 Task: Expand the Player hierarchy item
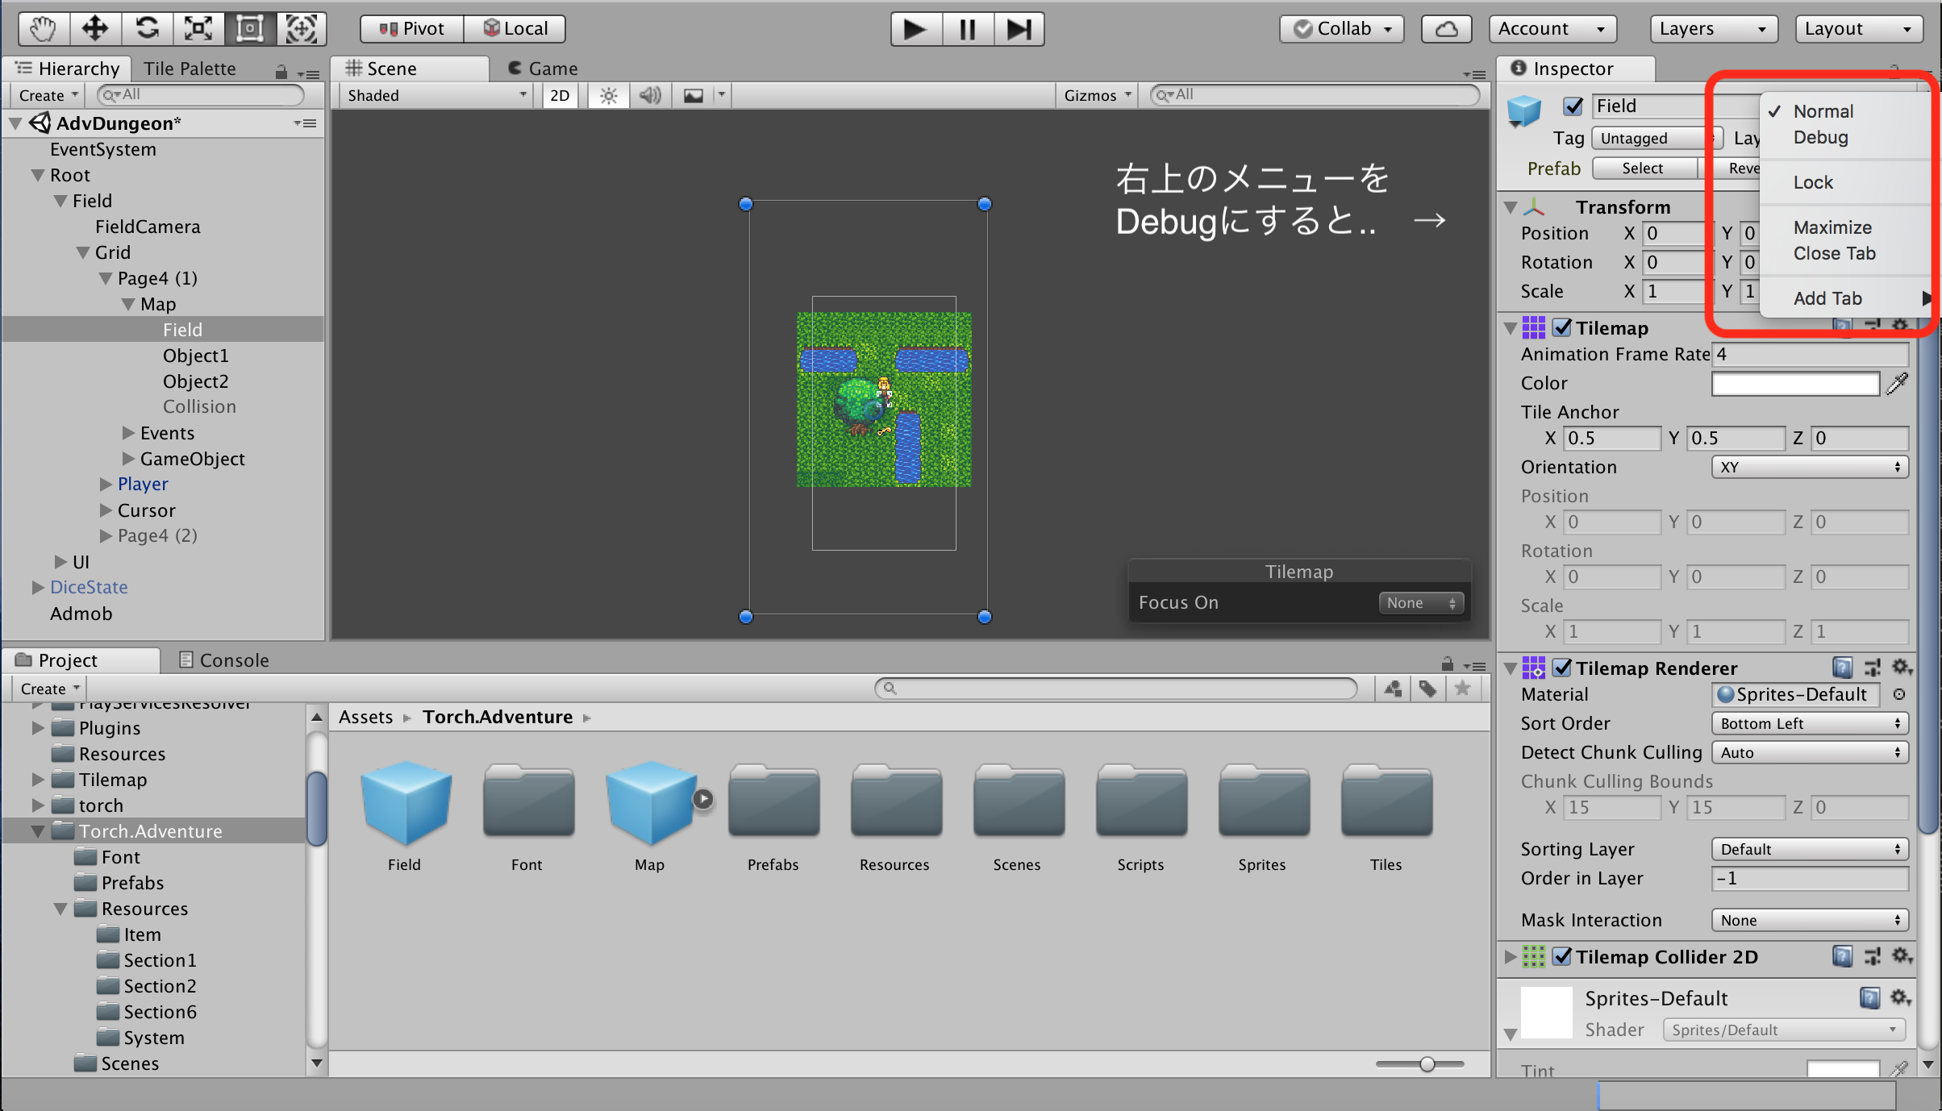pyautogui.click(x=106, y=484)
